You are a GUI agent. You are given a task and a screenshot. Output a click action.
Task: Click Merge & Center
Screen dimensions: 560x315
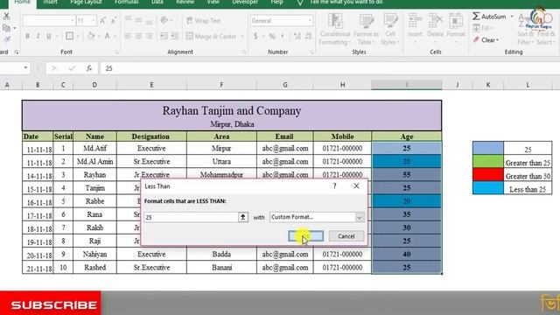coord(211,37)
